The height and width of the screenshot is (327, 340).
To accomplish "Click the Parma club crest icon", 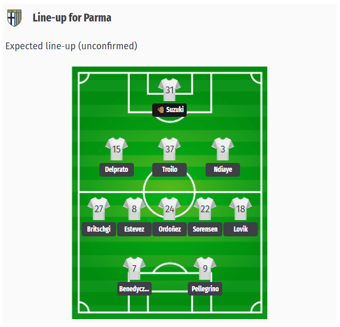I will pos(14,18).
